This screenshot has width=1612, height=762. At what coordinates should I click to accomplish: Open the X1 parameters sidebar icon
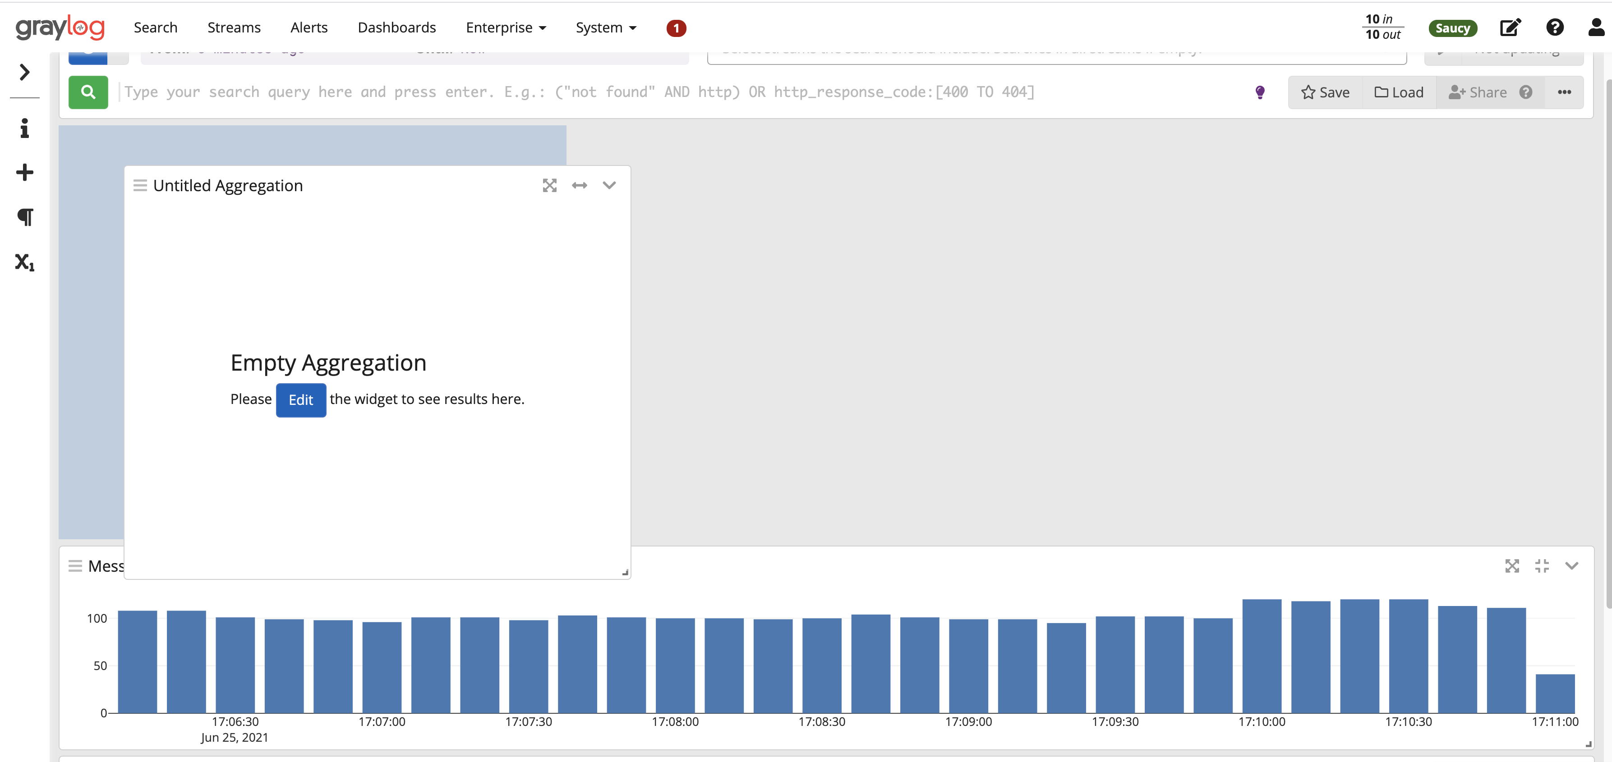tap(24, 262)
